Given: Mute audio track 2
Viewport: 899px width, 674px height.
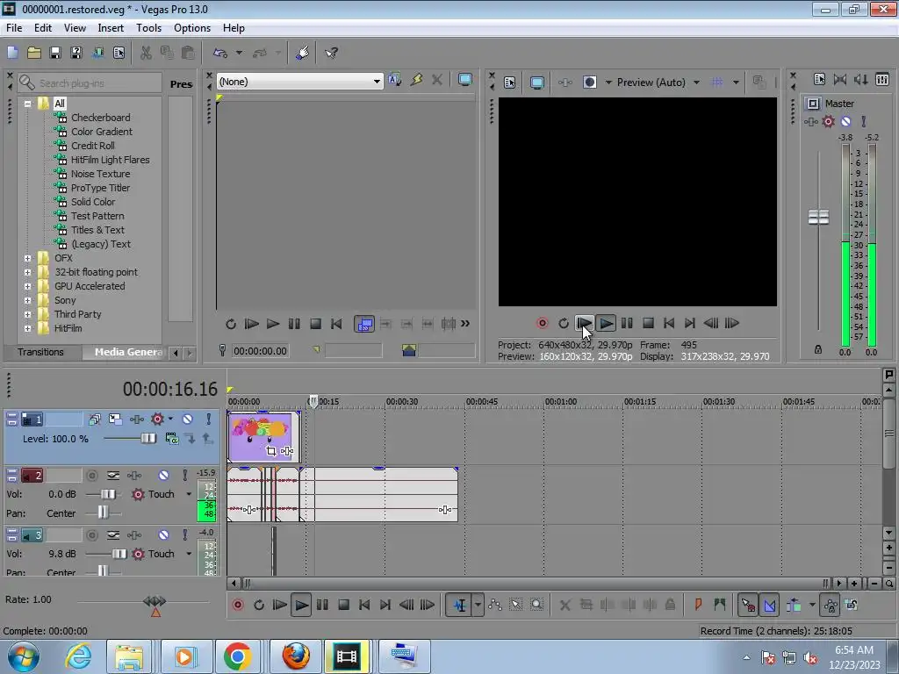Looking at the screenshot, I should [x=163, y=475].
